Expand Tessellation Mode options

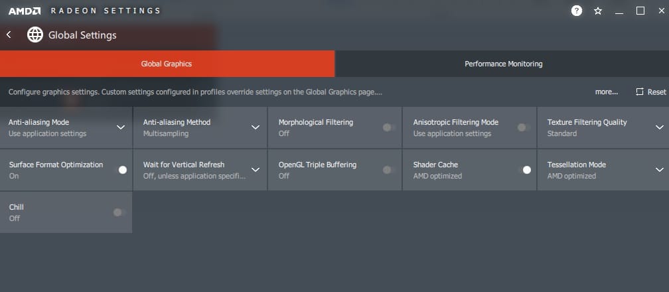click(659, 170)
